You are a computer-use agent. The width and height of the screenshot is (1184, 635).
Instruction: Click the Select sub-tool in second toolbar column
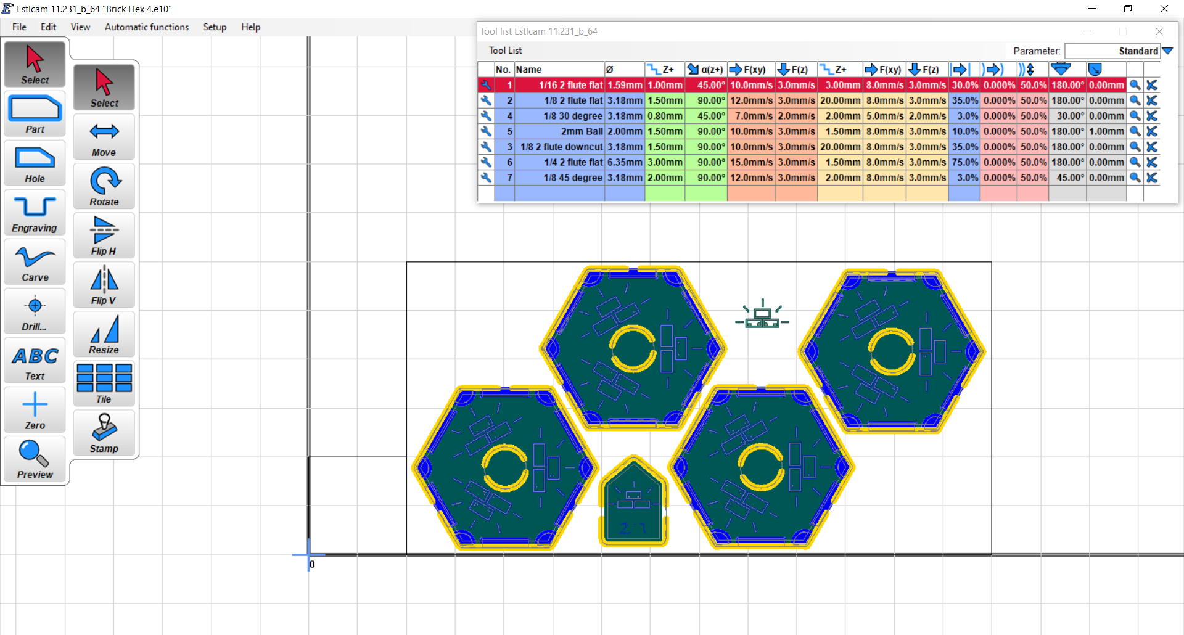[x=104, y=88]
